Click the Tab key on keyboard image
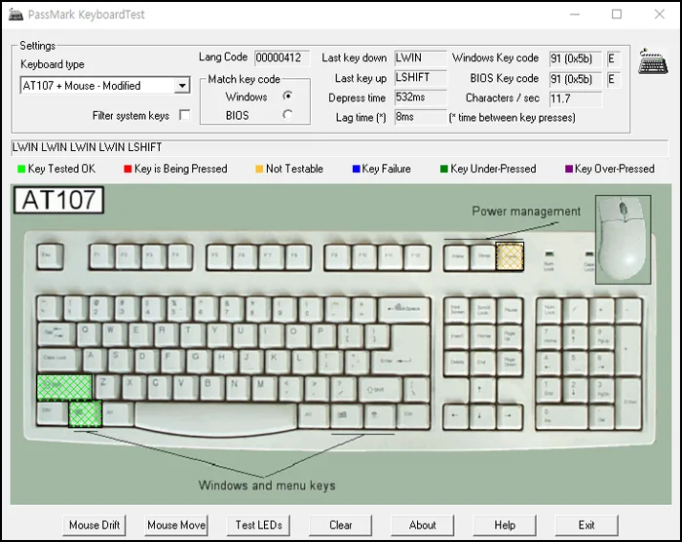Image resolution: width=682 pixels, height=542 pixels. [x=57, y=335]
